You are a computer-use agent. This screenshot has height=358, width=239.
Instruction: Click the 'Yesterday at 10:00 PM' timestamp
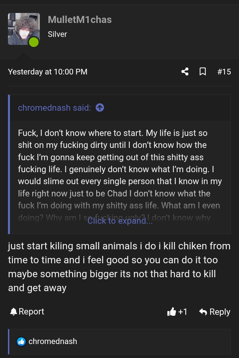tap(47, 71)
